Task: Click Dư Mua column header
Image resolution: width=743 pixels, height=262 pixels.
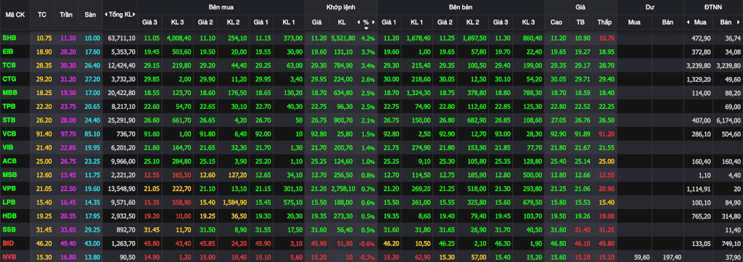Action: click(x=634, y=22)
